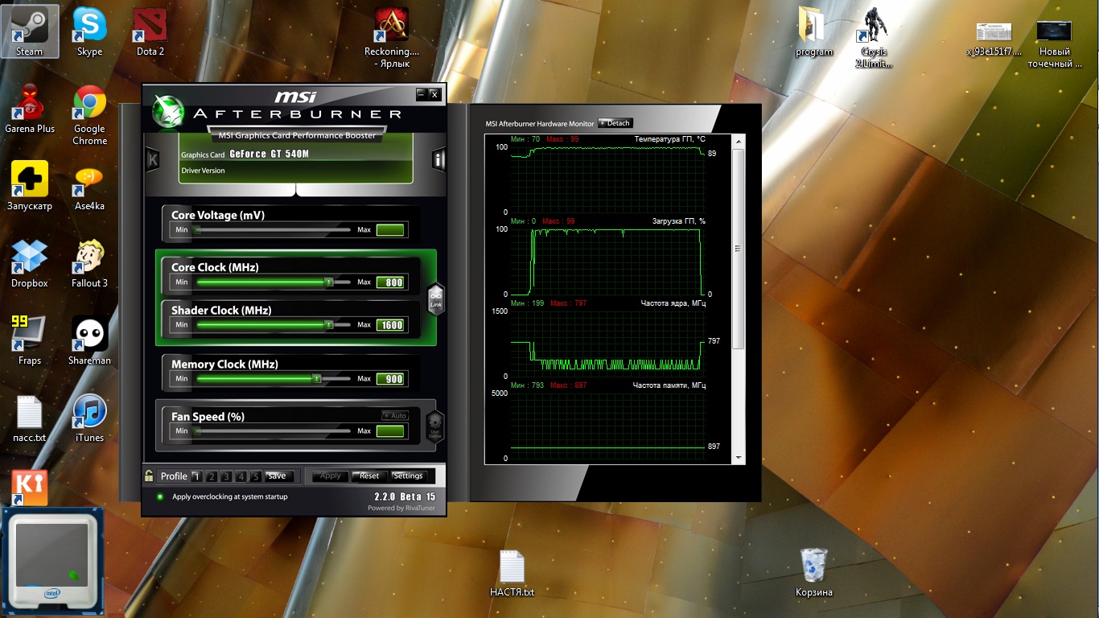Viewport: 1099px width, 618px height.
Task: Click the GPU temperature graph
Action: 607,179
